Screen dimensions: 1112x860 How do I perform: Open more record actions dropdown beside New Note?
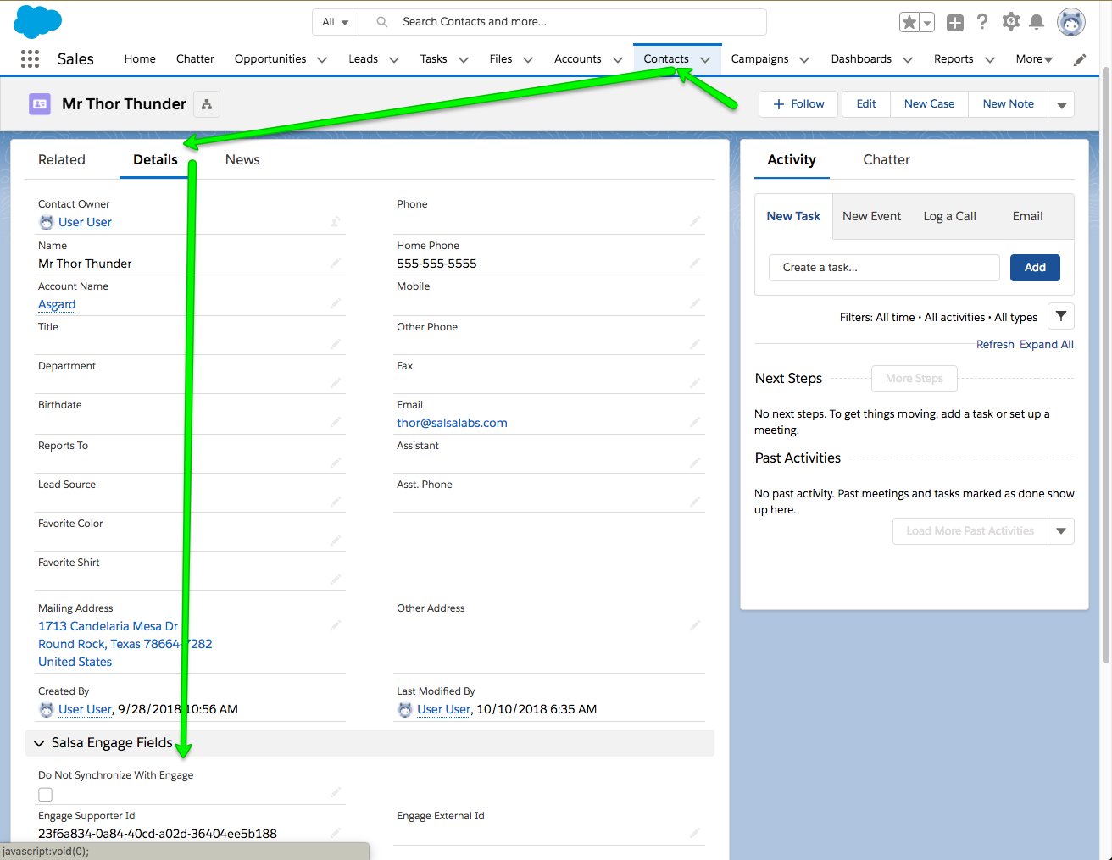(1062, 104)
